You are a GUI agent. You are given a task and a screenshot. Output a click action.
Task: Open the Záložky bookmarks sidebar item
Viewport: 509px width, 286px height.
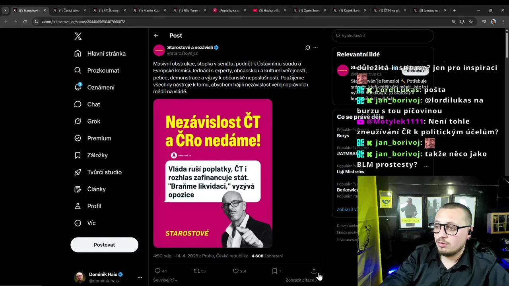91,155
